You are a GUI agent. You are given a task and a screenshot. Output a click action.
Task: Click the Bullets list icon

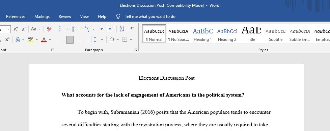(x=62, y=29)
